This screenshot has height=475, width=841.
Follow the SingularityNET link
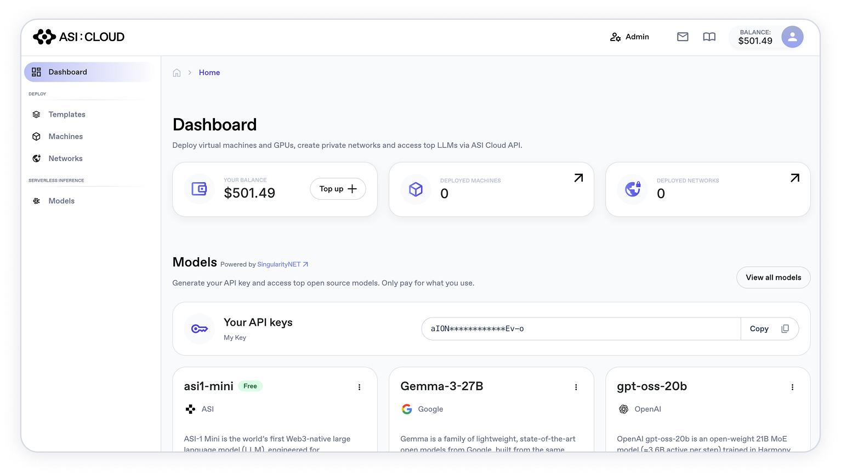click(282, 264)
